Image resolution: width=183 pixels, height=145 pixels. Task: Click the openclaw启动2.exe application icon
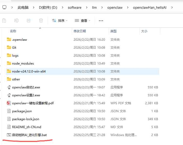(x=9, y=87)
